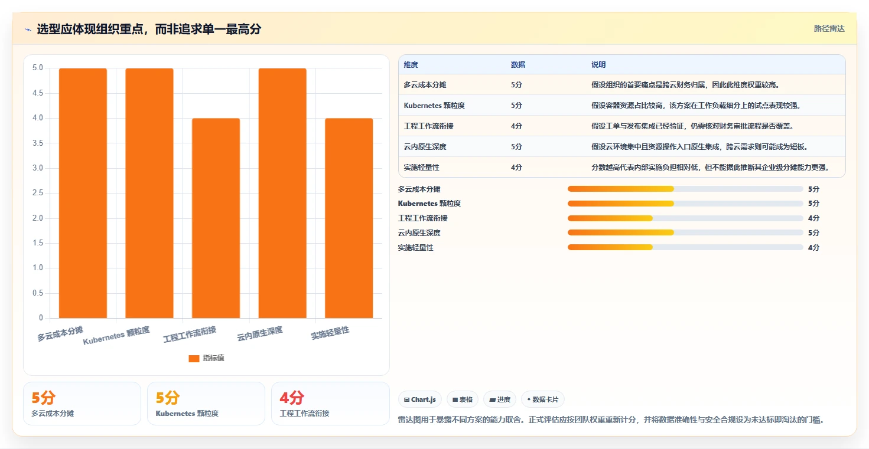The width and height of the screenshot is (869, 449).
Task: Click the 表格 chip icon
Action: [455, 400]
